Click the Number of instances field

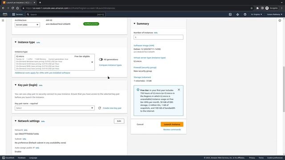159,37
